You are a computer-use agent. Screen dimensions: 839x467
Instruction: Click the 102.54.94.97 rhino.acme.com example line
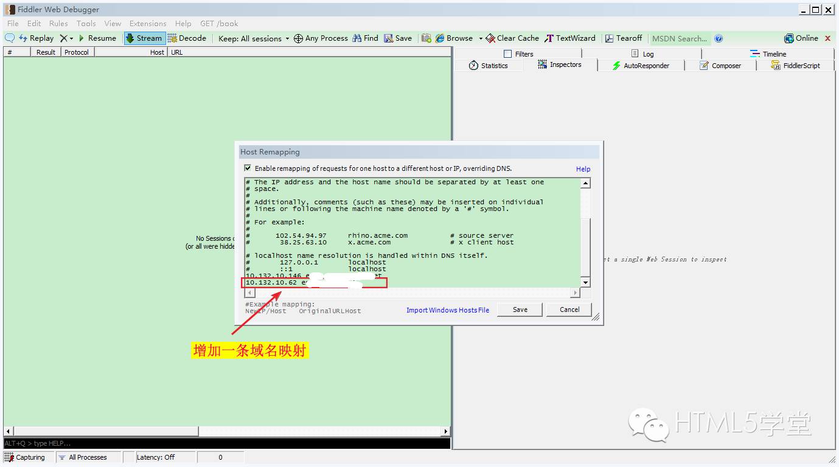tap(380, 235)
